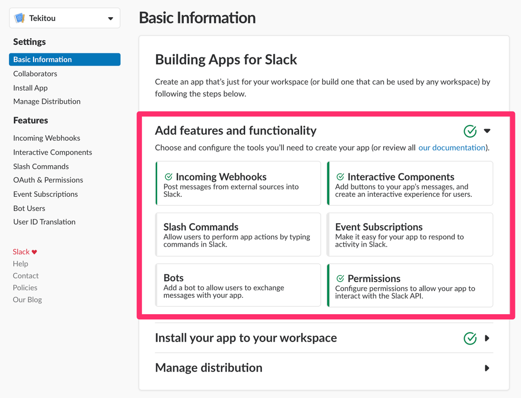
Task: Click the Manage distribution heading text
Action: click(x=209, y=368)
